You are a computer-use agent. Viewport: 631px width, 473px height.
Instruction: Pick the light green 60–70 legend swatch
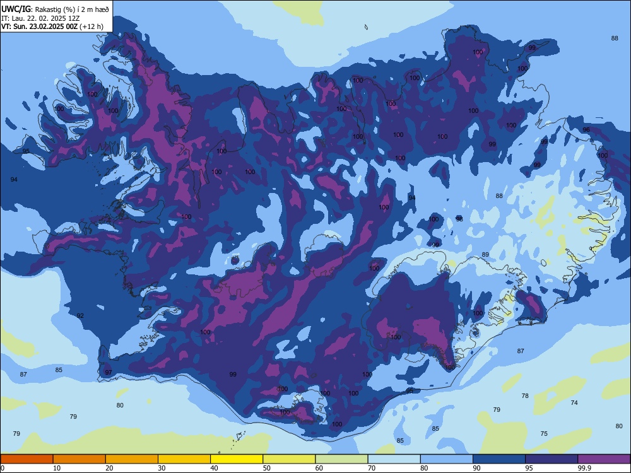coord(341,459)
